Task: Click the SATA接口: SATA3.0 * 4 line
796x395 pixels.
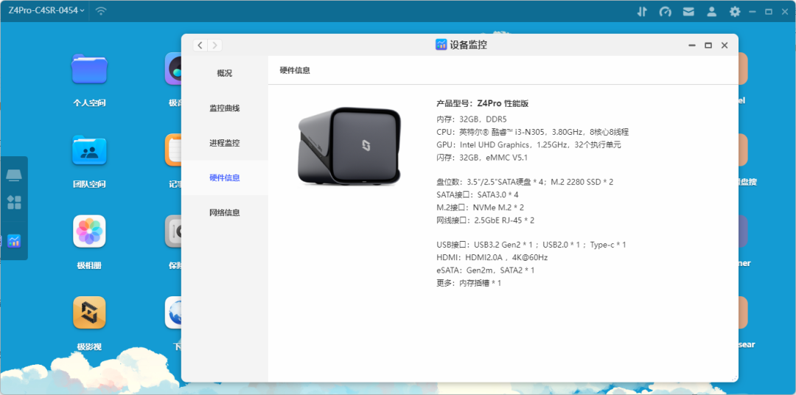Action: [x=477, y=195]
